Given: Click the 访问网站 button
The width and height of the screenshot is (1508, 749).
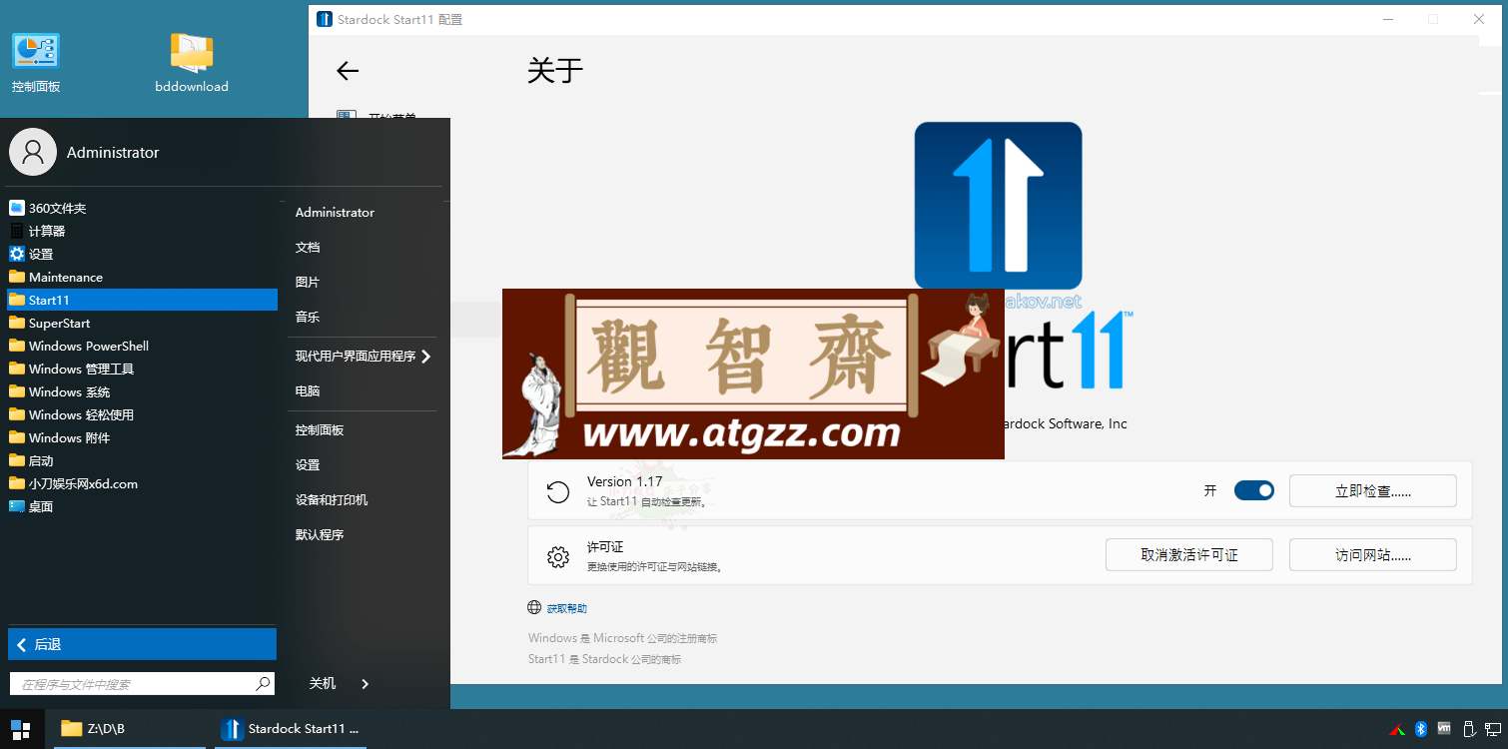Looking at the screenshot, I should point(1372,555).
